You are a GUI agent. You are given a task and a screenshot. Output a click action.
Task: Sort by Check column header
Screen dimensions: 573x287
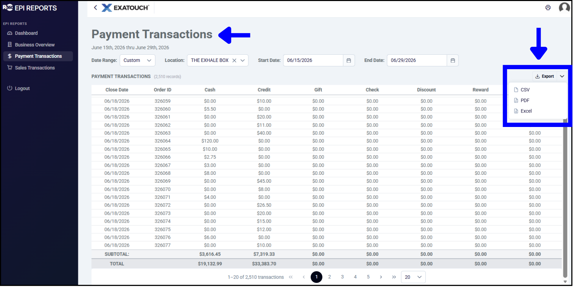coord(372,90)
